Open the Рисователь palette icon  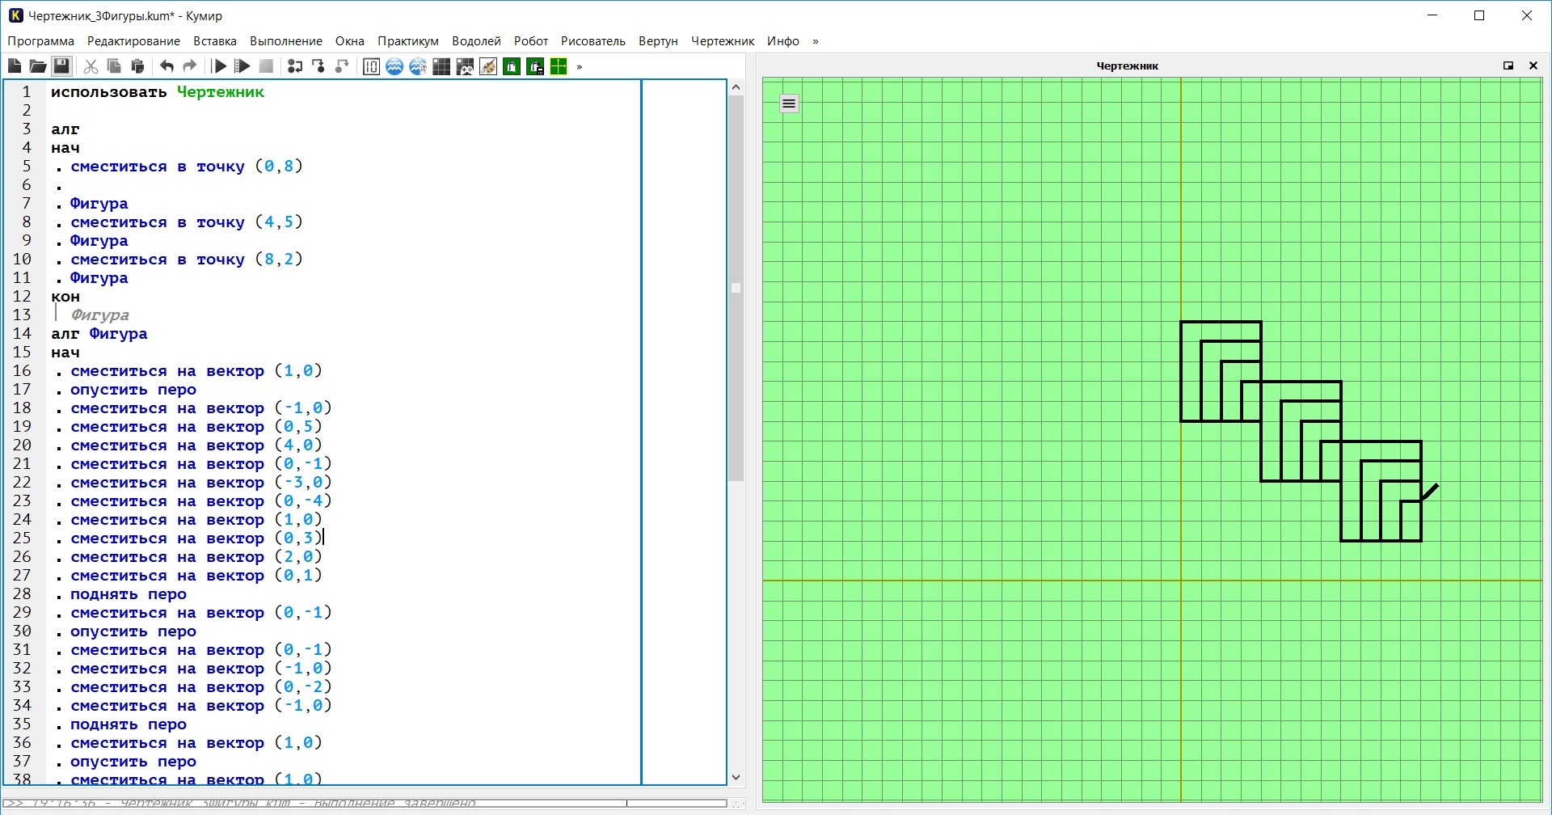[488, 66]
